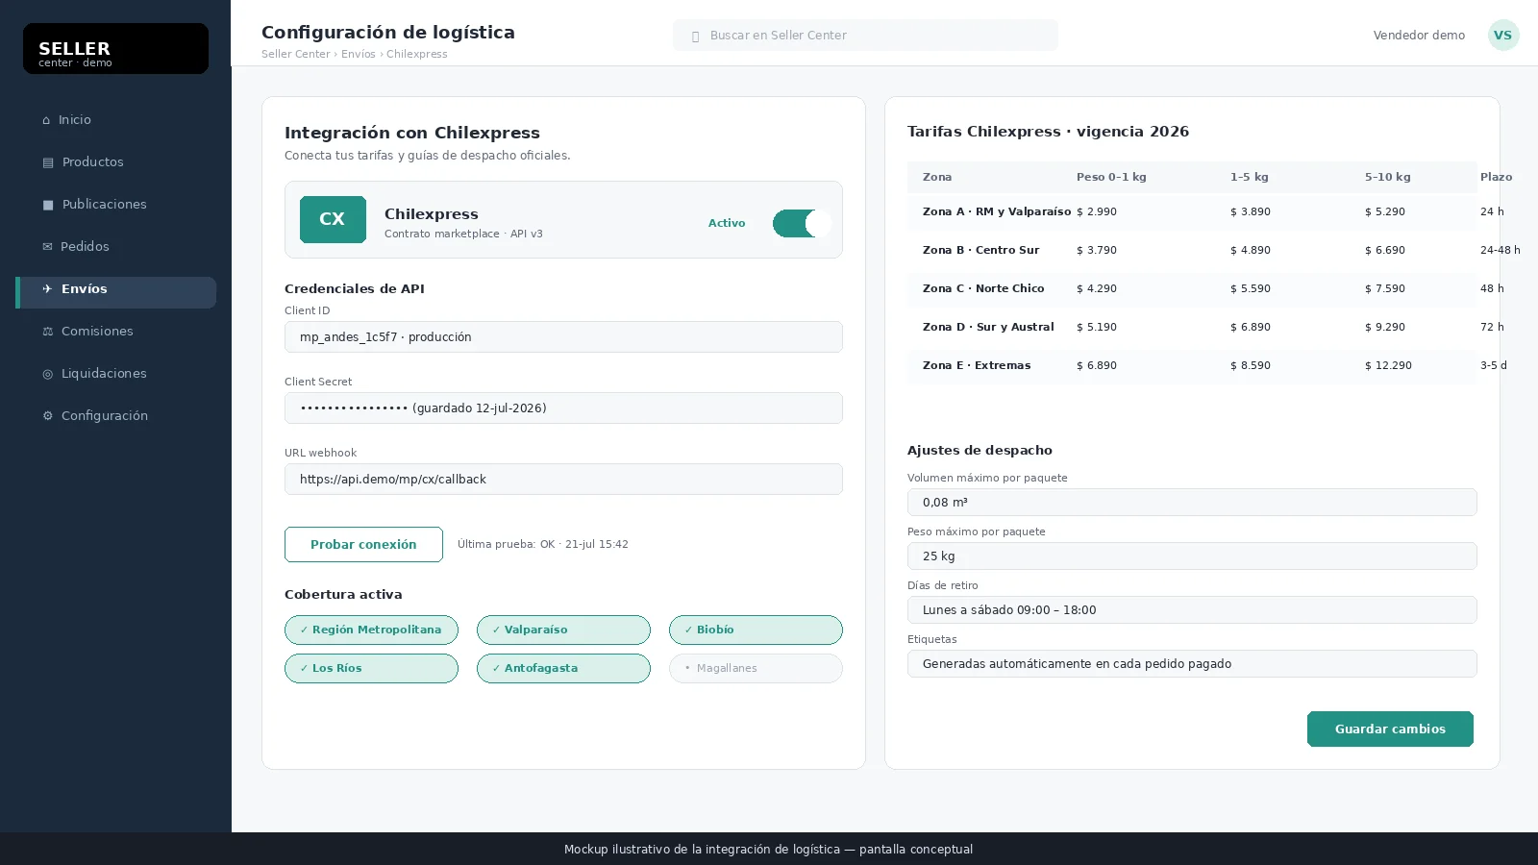Click the Chilexpress breadcrumb item

pyautogui.click(x=417, y=54)
